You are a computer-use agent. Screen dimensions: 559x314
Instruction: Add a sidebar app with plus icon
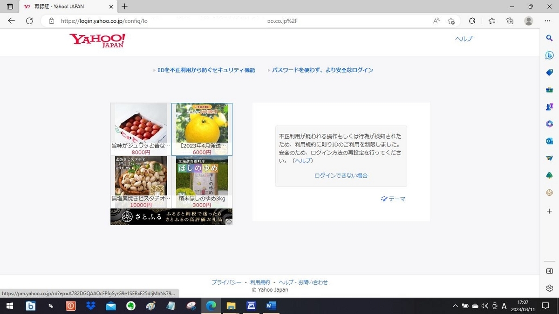click(549, 211)
